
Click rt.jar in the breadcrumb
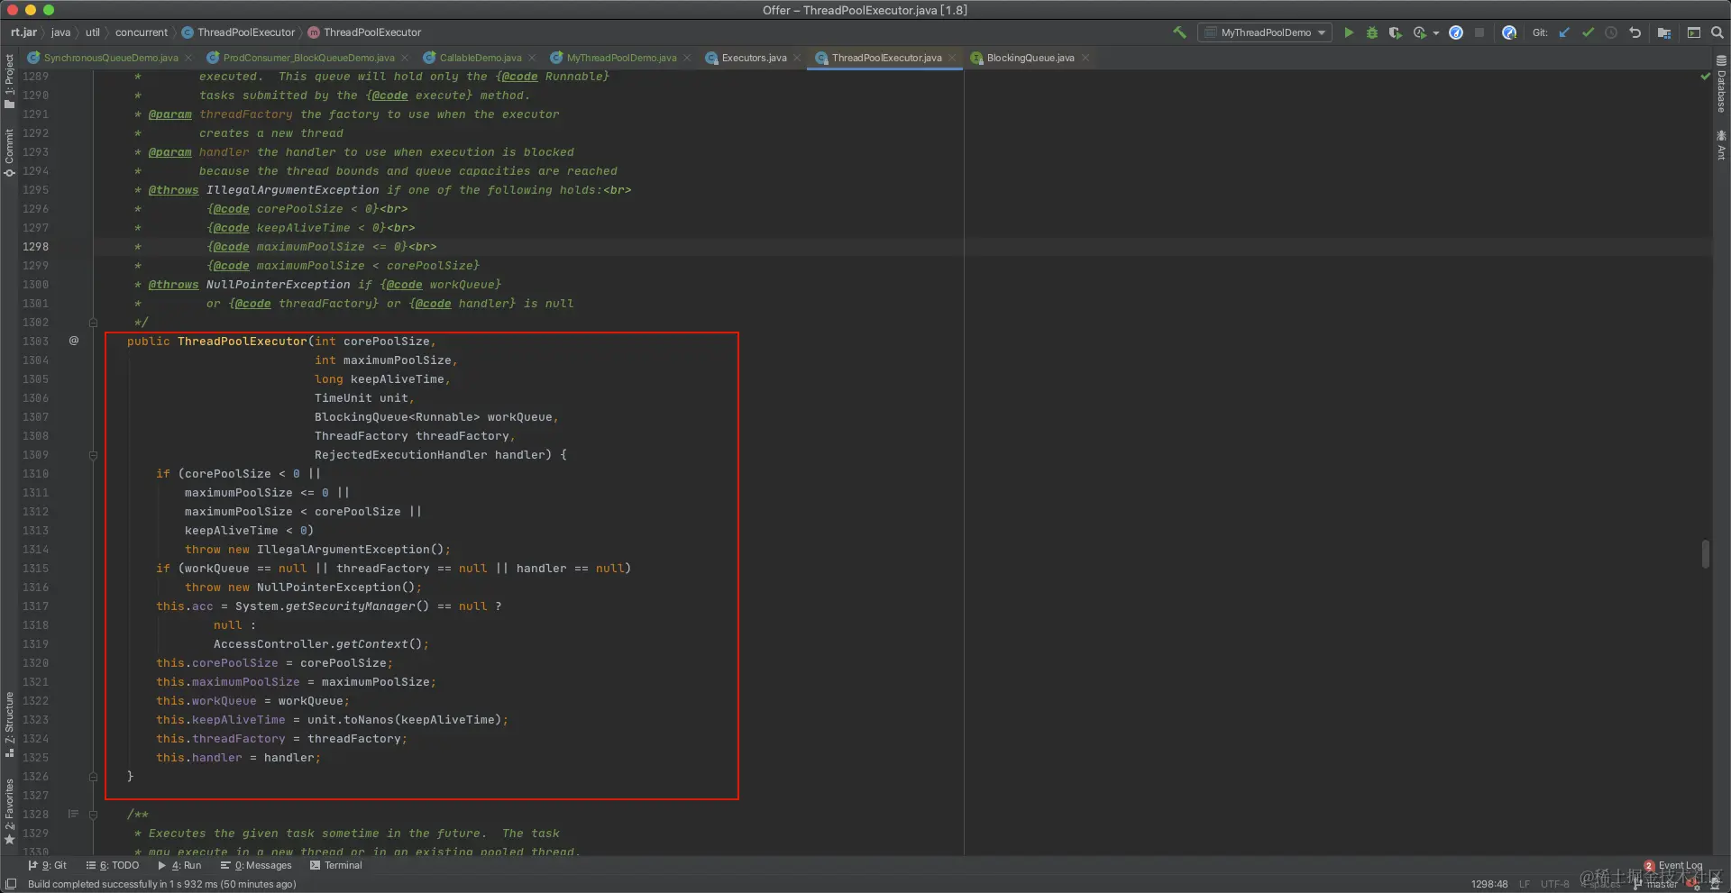23,32
